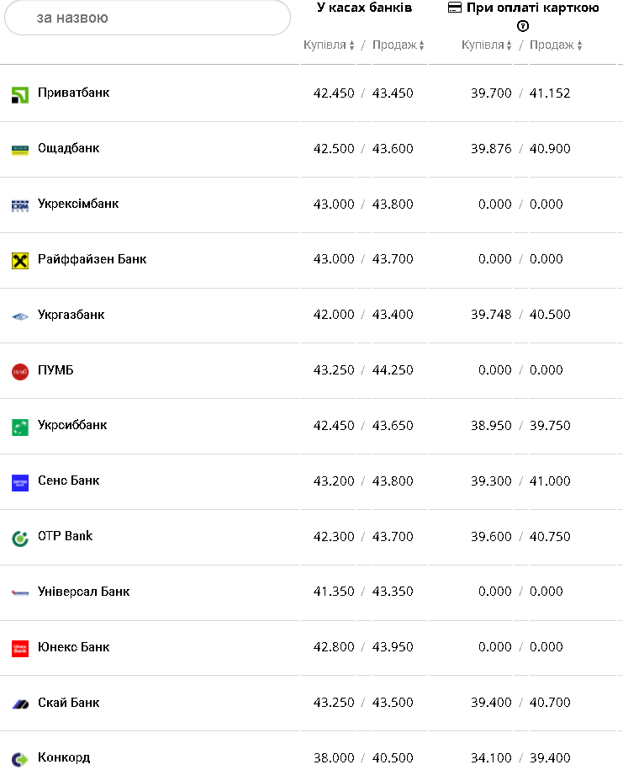Click the Sense Bank blue logo

coord(20,482)
